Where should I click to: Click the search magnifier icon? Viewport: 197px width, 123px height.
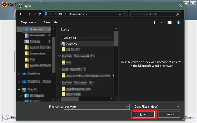coord(178,14)
